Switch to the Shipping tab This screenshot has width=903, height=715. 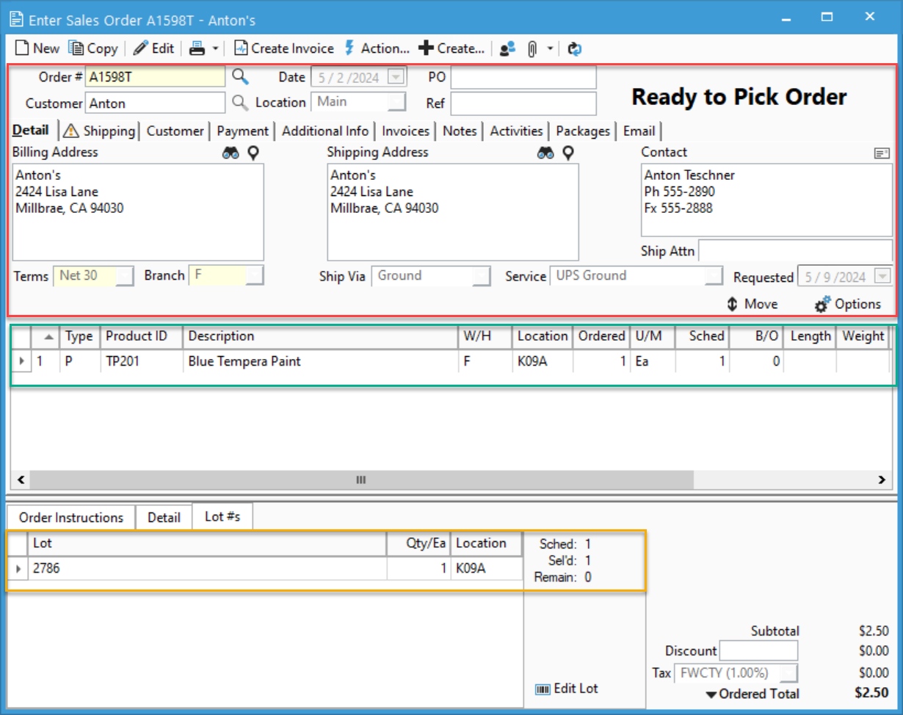pos(107,131)
